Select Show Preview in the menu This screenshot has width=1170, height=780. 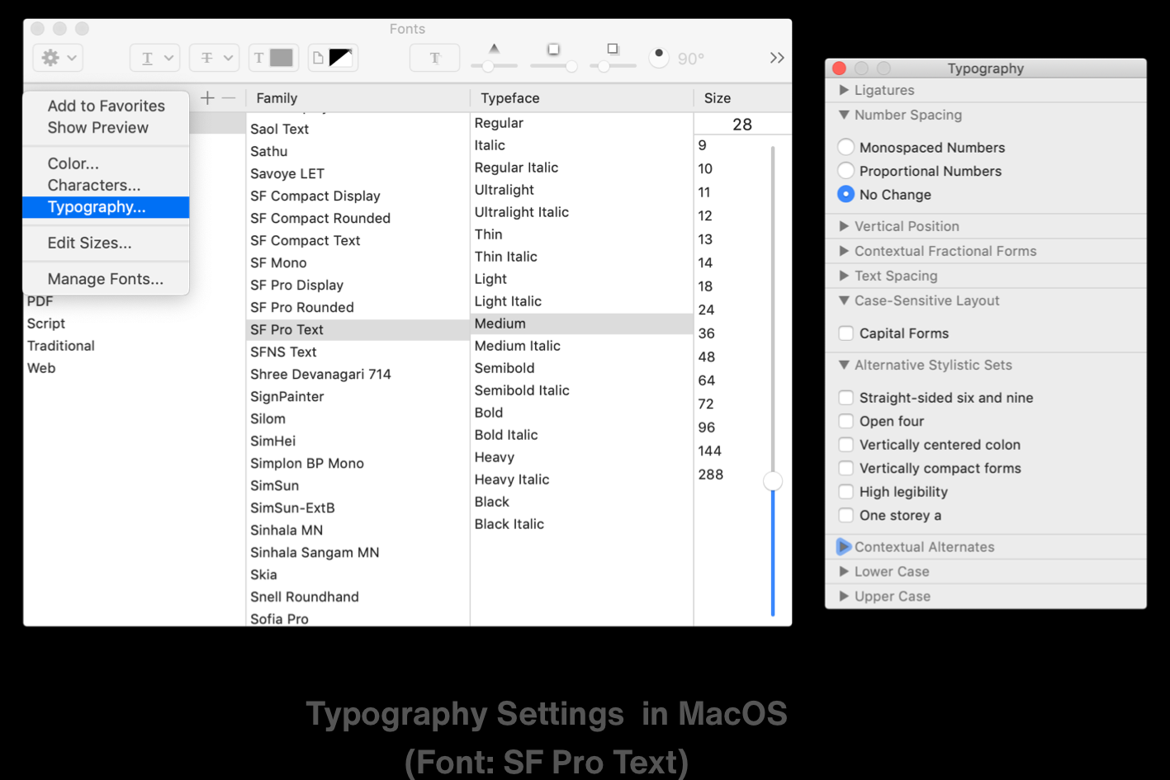pos(99,127)
